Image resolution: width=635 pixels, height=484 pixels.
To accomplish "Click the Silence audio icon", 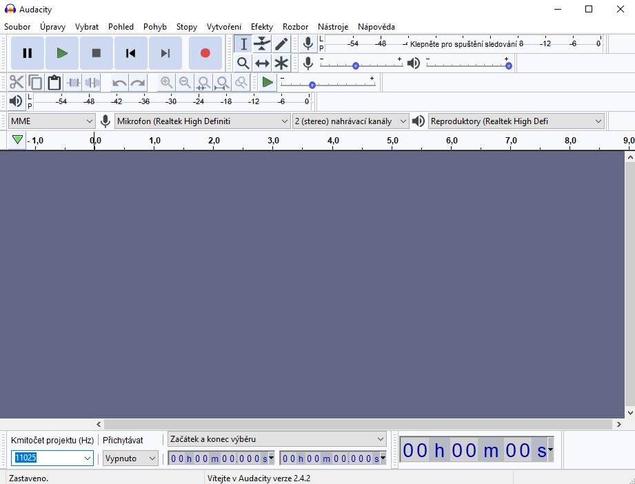I will point(92,82).
